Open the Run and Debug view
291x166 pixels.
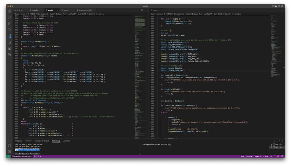pyautogui.click(x=9, y=30)
